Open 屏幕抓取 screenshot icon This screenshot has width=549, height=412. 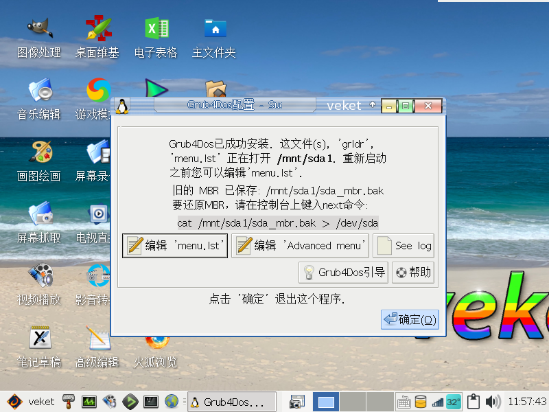point(40,213)
